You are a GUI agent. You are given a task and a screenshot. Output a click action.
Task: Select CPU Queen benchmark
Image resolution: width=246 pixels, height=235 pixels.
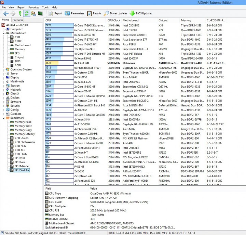coord(19,138)
